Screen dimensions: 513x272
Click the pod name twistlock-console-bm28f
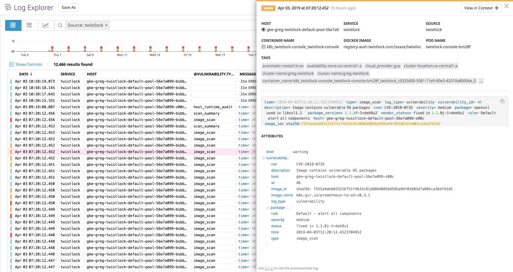(448, 47)
